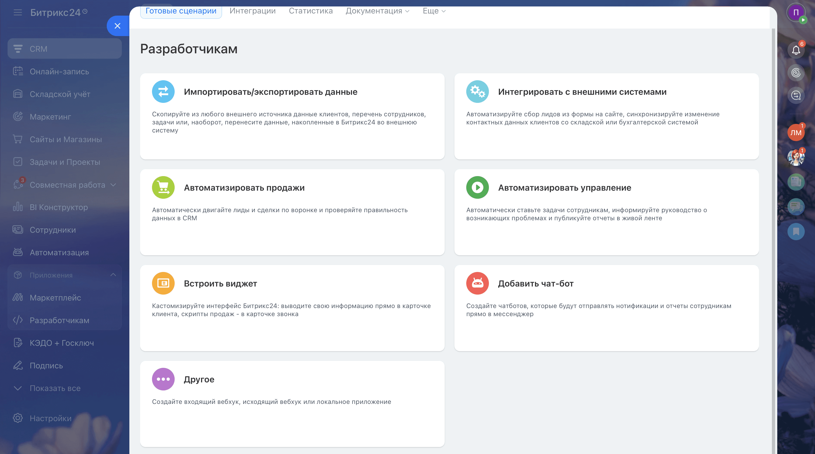The width and height of the screenshot is (815, 454).
Task: Open Сотрудники in the sidebar
Action: click(x=64, y=230)
